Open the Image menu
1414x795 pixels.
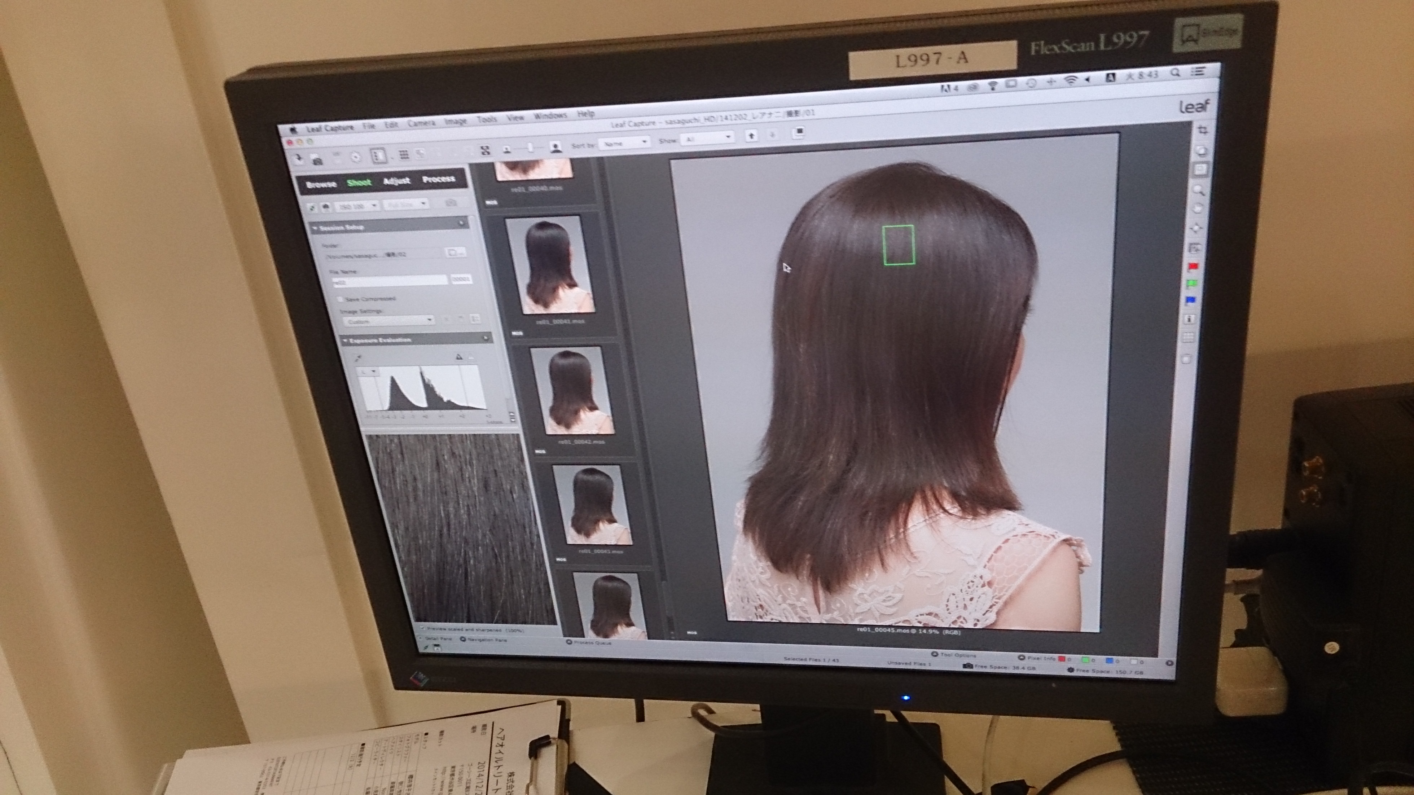click(x=455, y=121)
